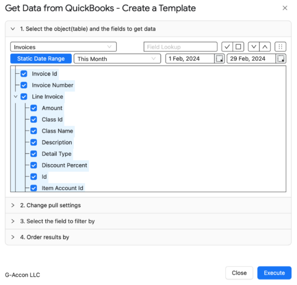Screen dimensions: 297x285
Task: Uncheck the Invoice Number checkbox
Action: pyautogui.click(x=24, y=85)
